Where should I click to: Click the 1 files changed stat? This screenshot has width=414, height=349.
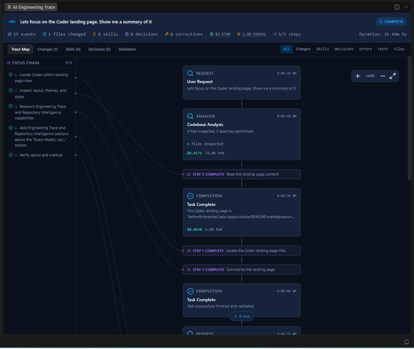click(64, 34)
